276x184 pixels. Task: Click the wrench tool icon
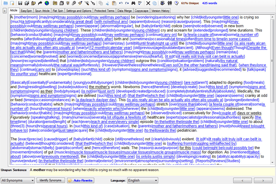tap(74, 3)
